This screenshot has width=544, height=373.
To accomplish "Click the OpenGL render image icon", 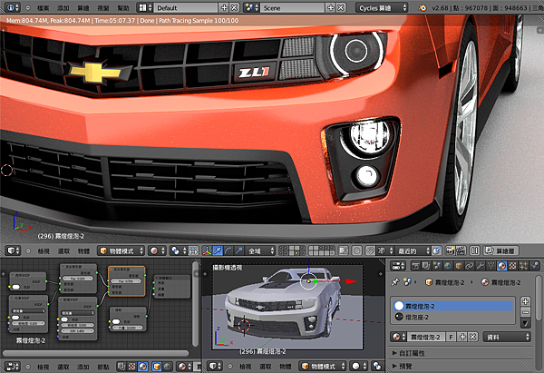I will point(451,250).
